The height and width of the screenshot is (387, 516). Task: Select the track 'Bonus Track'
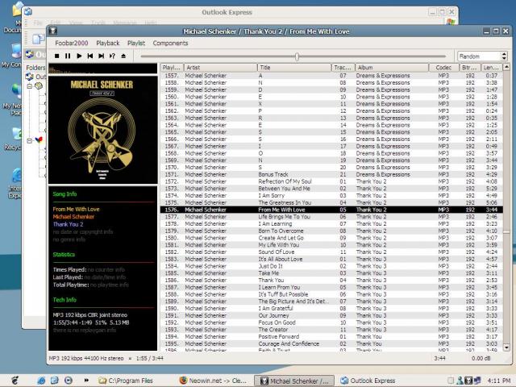331,174
